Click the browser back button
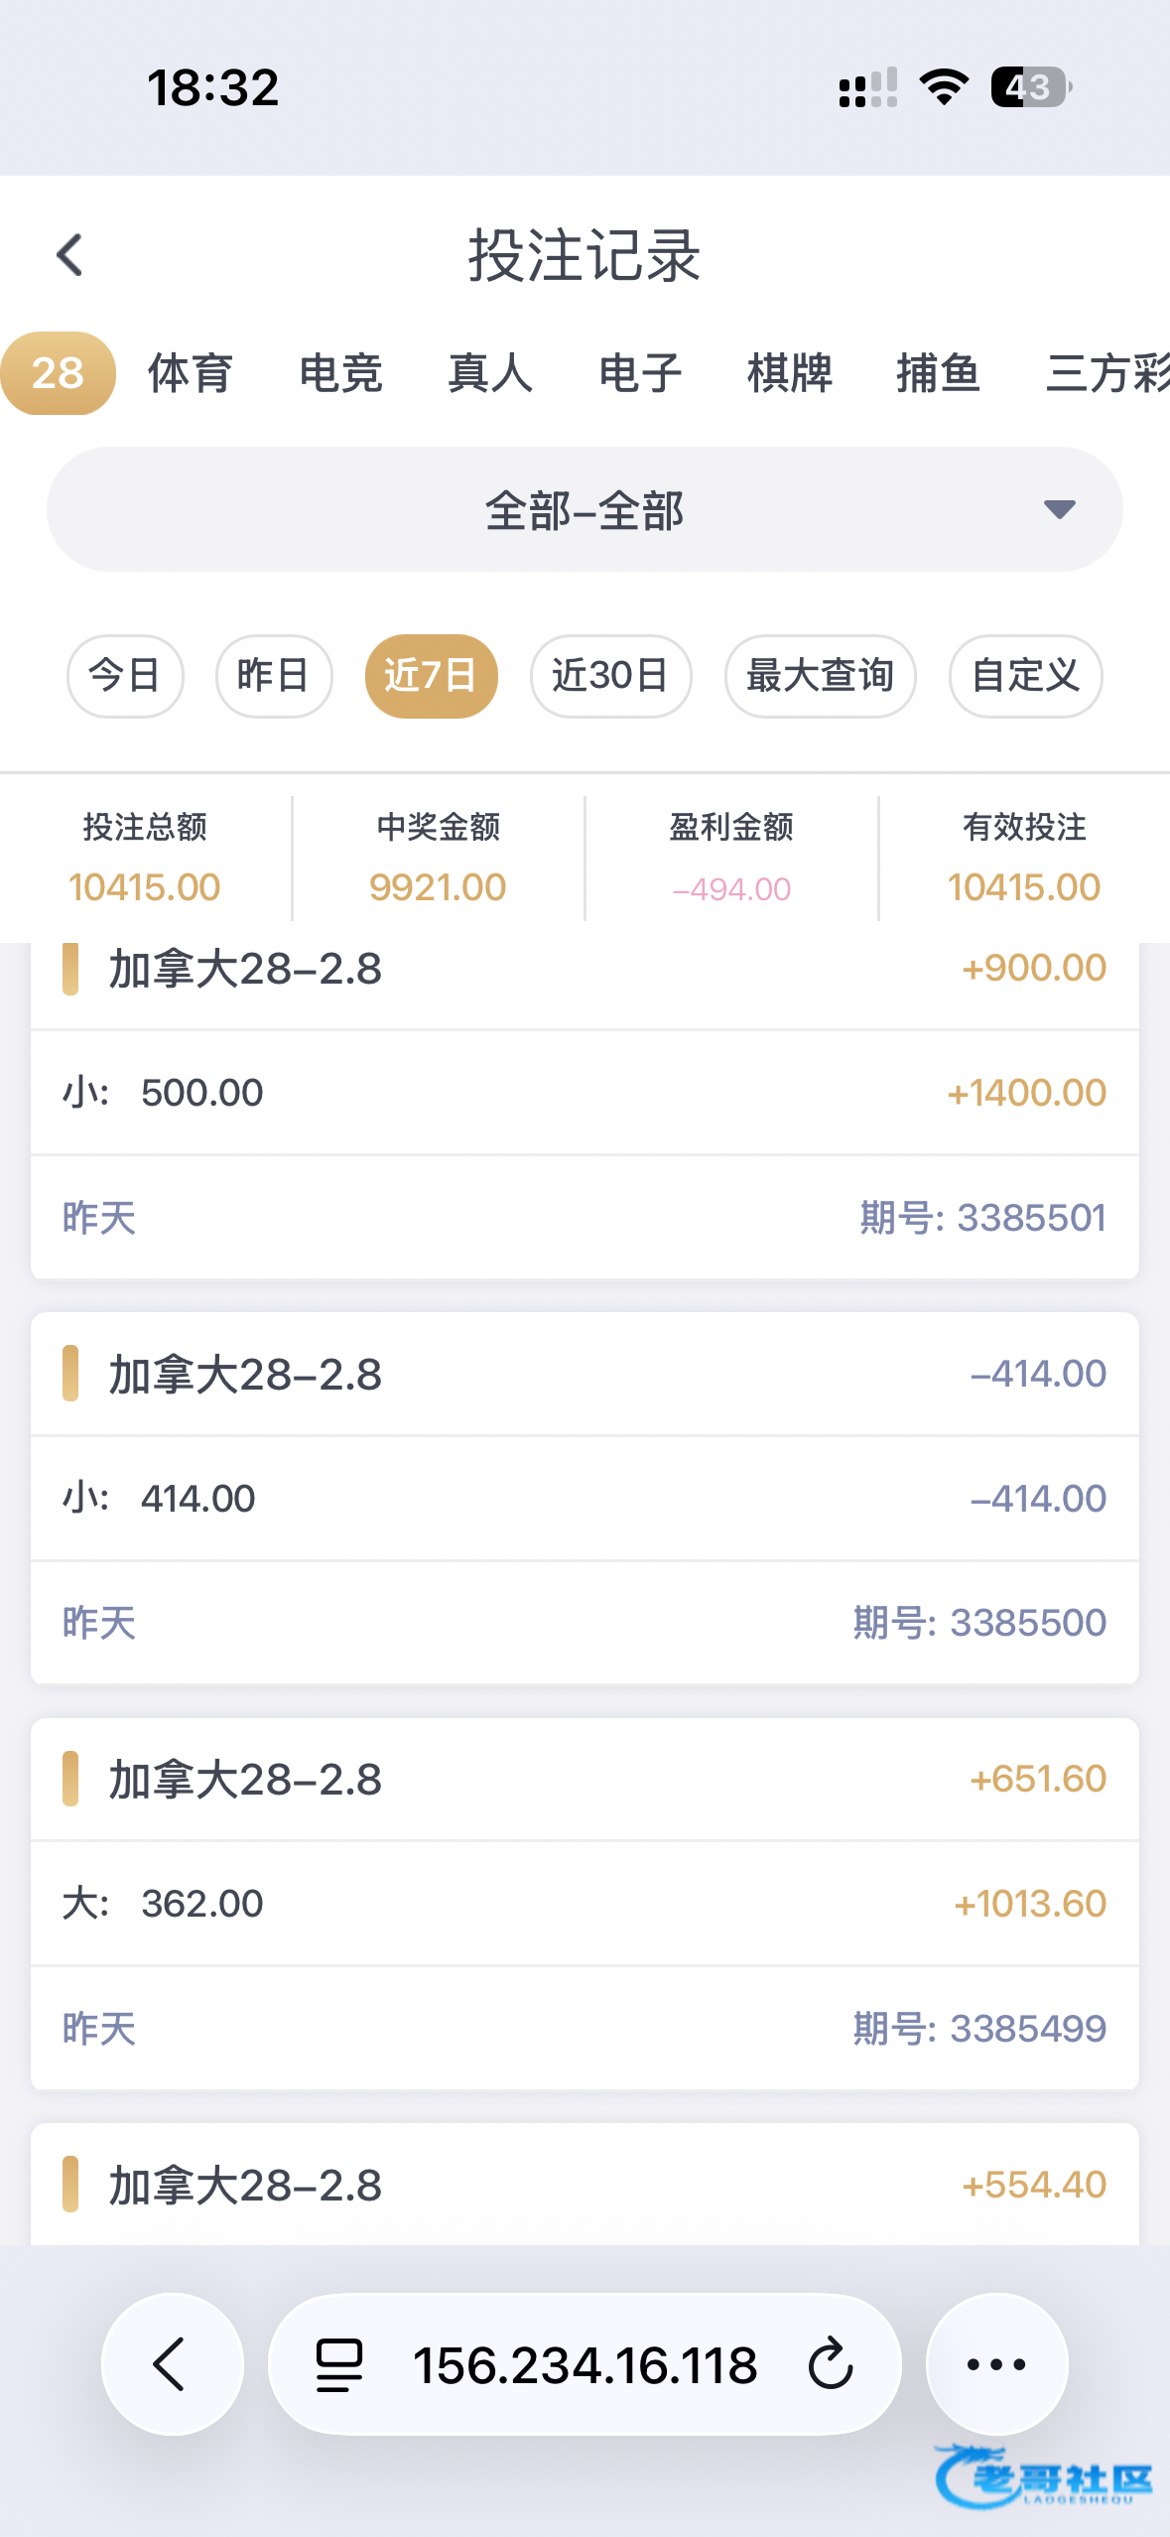The height and width of the screenshot is (2537, 1170). tap(172, 2363)
